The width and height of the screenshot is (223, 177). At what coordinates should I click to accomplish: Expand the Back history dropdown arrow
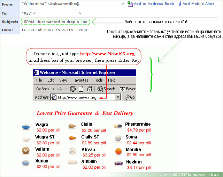click(53, 89)
